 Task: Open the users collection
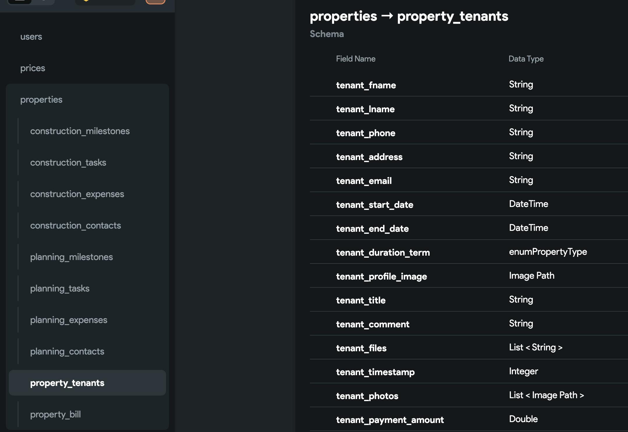(x=31, y=37)
